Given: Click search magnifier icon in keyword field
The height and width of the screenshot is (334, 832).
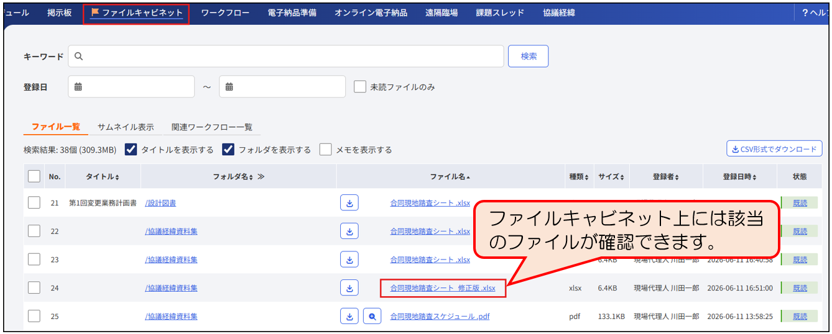Looking at the screenshot, I should click(x=79, y=56).
